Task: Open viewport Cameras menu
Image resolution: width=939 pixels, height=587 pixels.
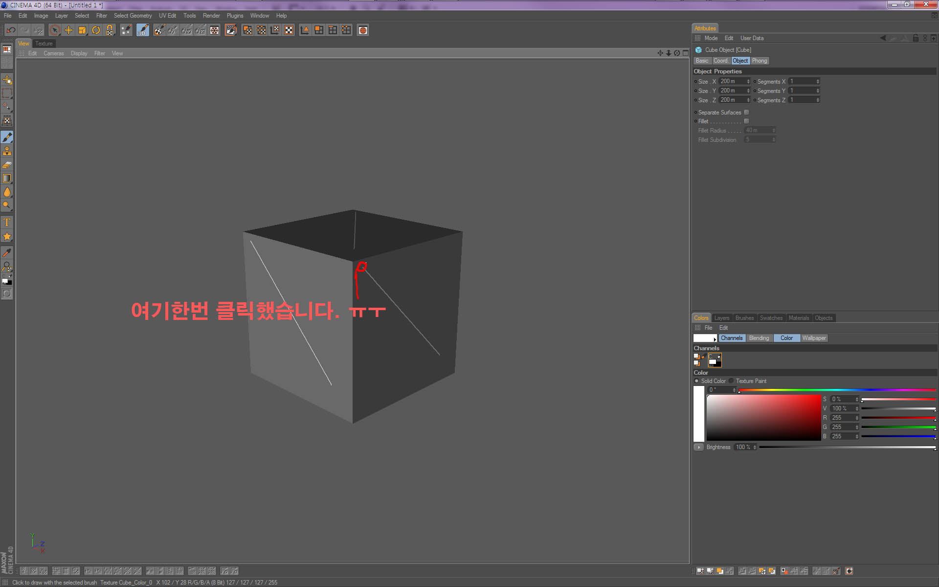Action: 53,53
